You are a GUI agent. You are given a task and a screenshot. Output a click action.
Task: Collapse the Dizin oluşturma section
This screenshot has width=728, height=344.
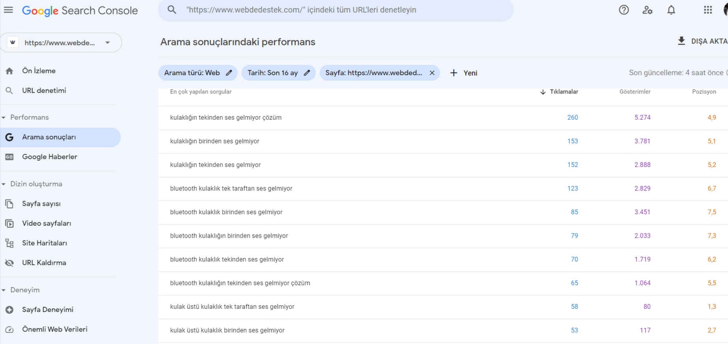tap(4, 184)
